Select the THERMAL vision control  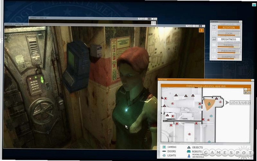(229, 45)
